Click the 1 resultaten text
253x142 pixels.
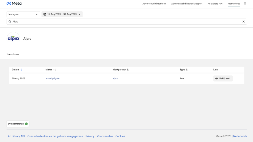13,54
